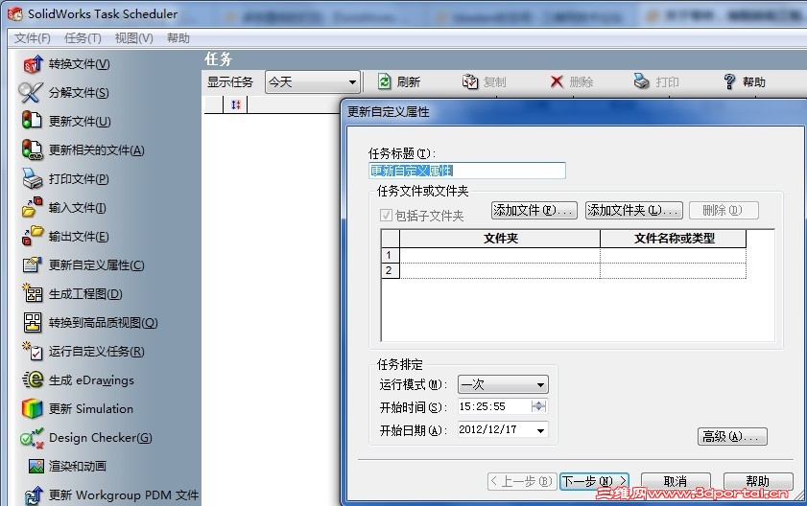
Task: Click the Add File (添加文件) button
Action: [534, 210]
